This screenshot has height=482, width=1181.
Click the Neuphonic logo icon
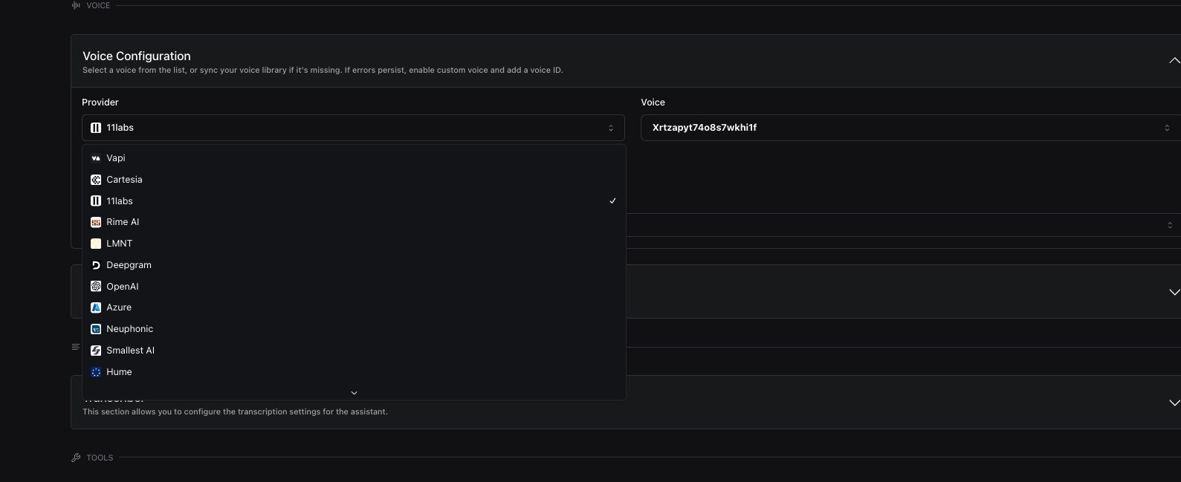coord(96,329)
